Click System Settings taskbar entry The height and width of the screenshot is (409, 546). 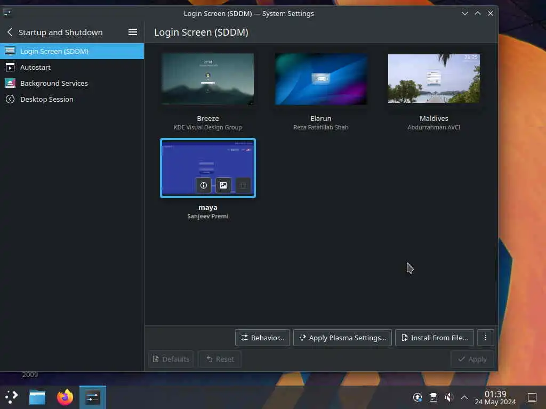pyautogui.click(x=93, y=397)
